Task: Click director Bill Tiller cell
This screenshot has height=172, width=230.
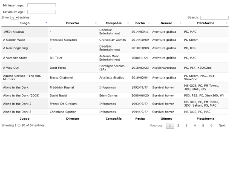Action: point(73,58)
